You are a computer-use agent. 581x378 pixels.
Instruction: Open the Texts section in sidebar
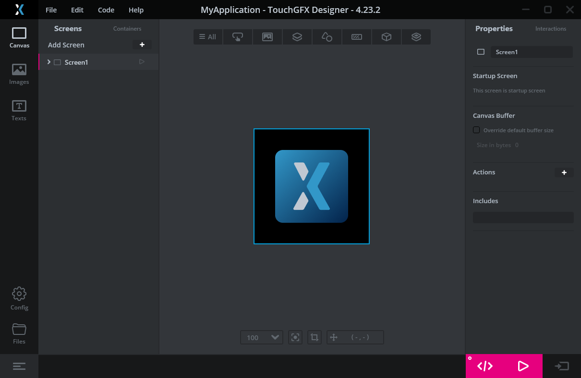click(x=19, y=111)
